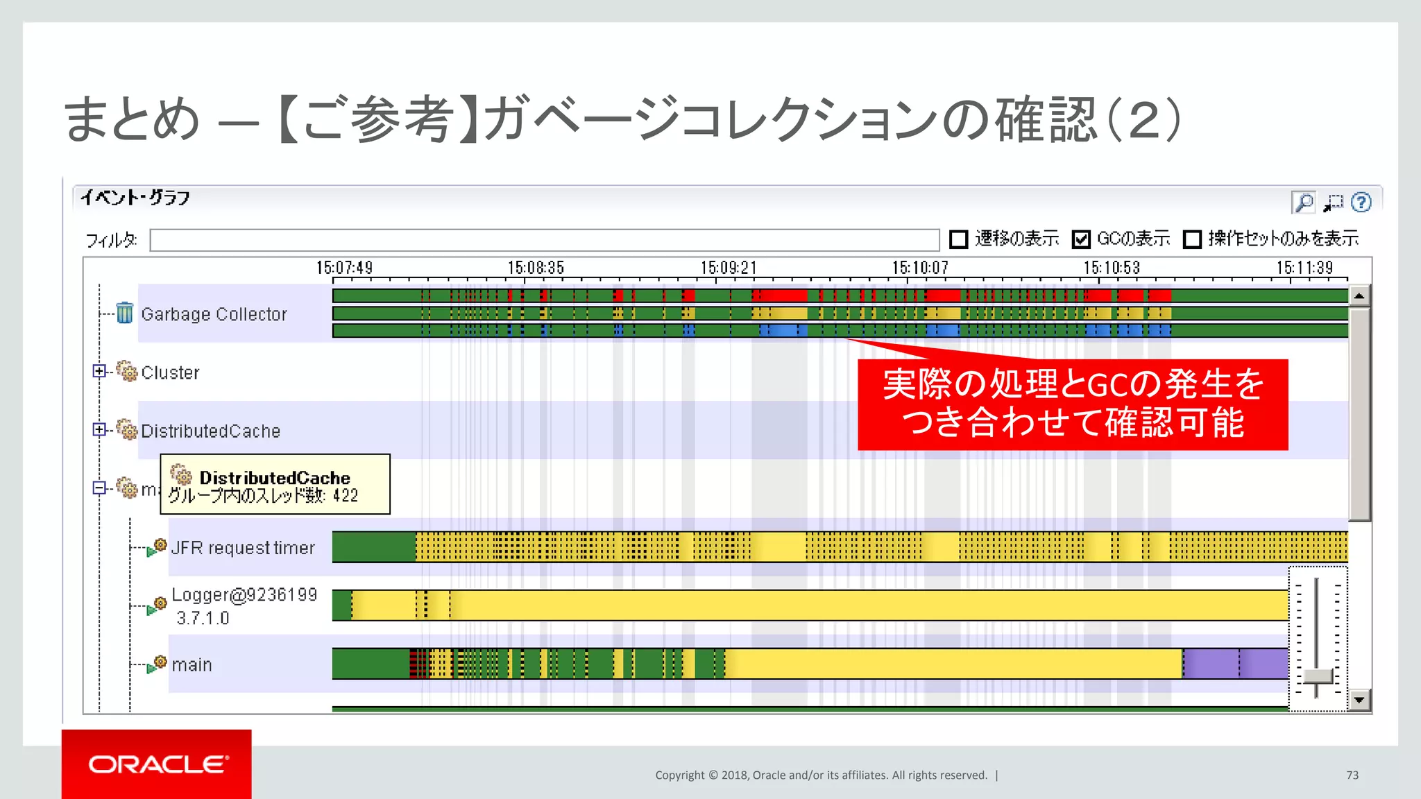This screenshot has height=799, width=1421.
Task: Click the yellow Logger@9236199 event bar
Action: pyautogui.click(x=820, y=605)
